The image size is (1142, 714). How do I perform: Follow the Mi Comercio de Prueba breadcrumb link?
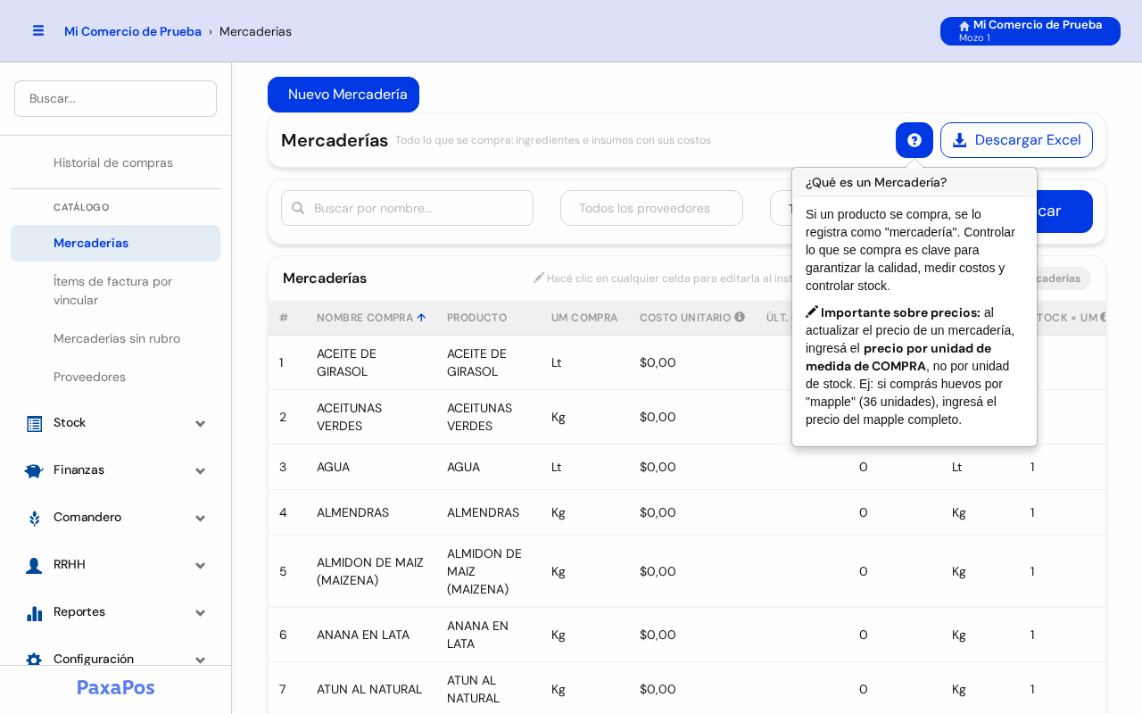pyautogui.click(x=133, y=31)
